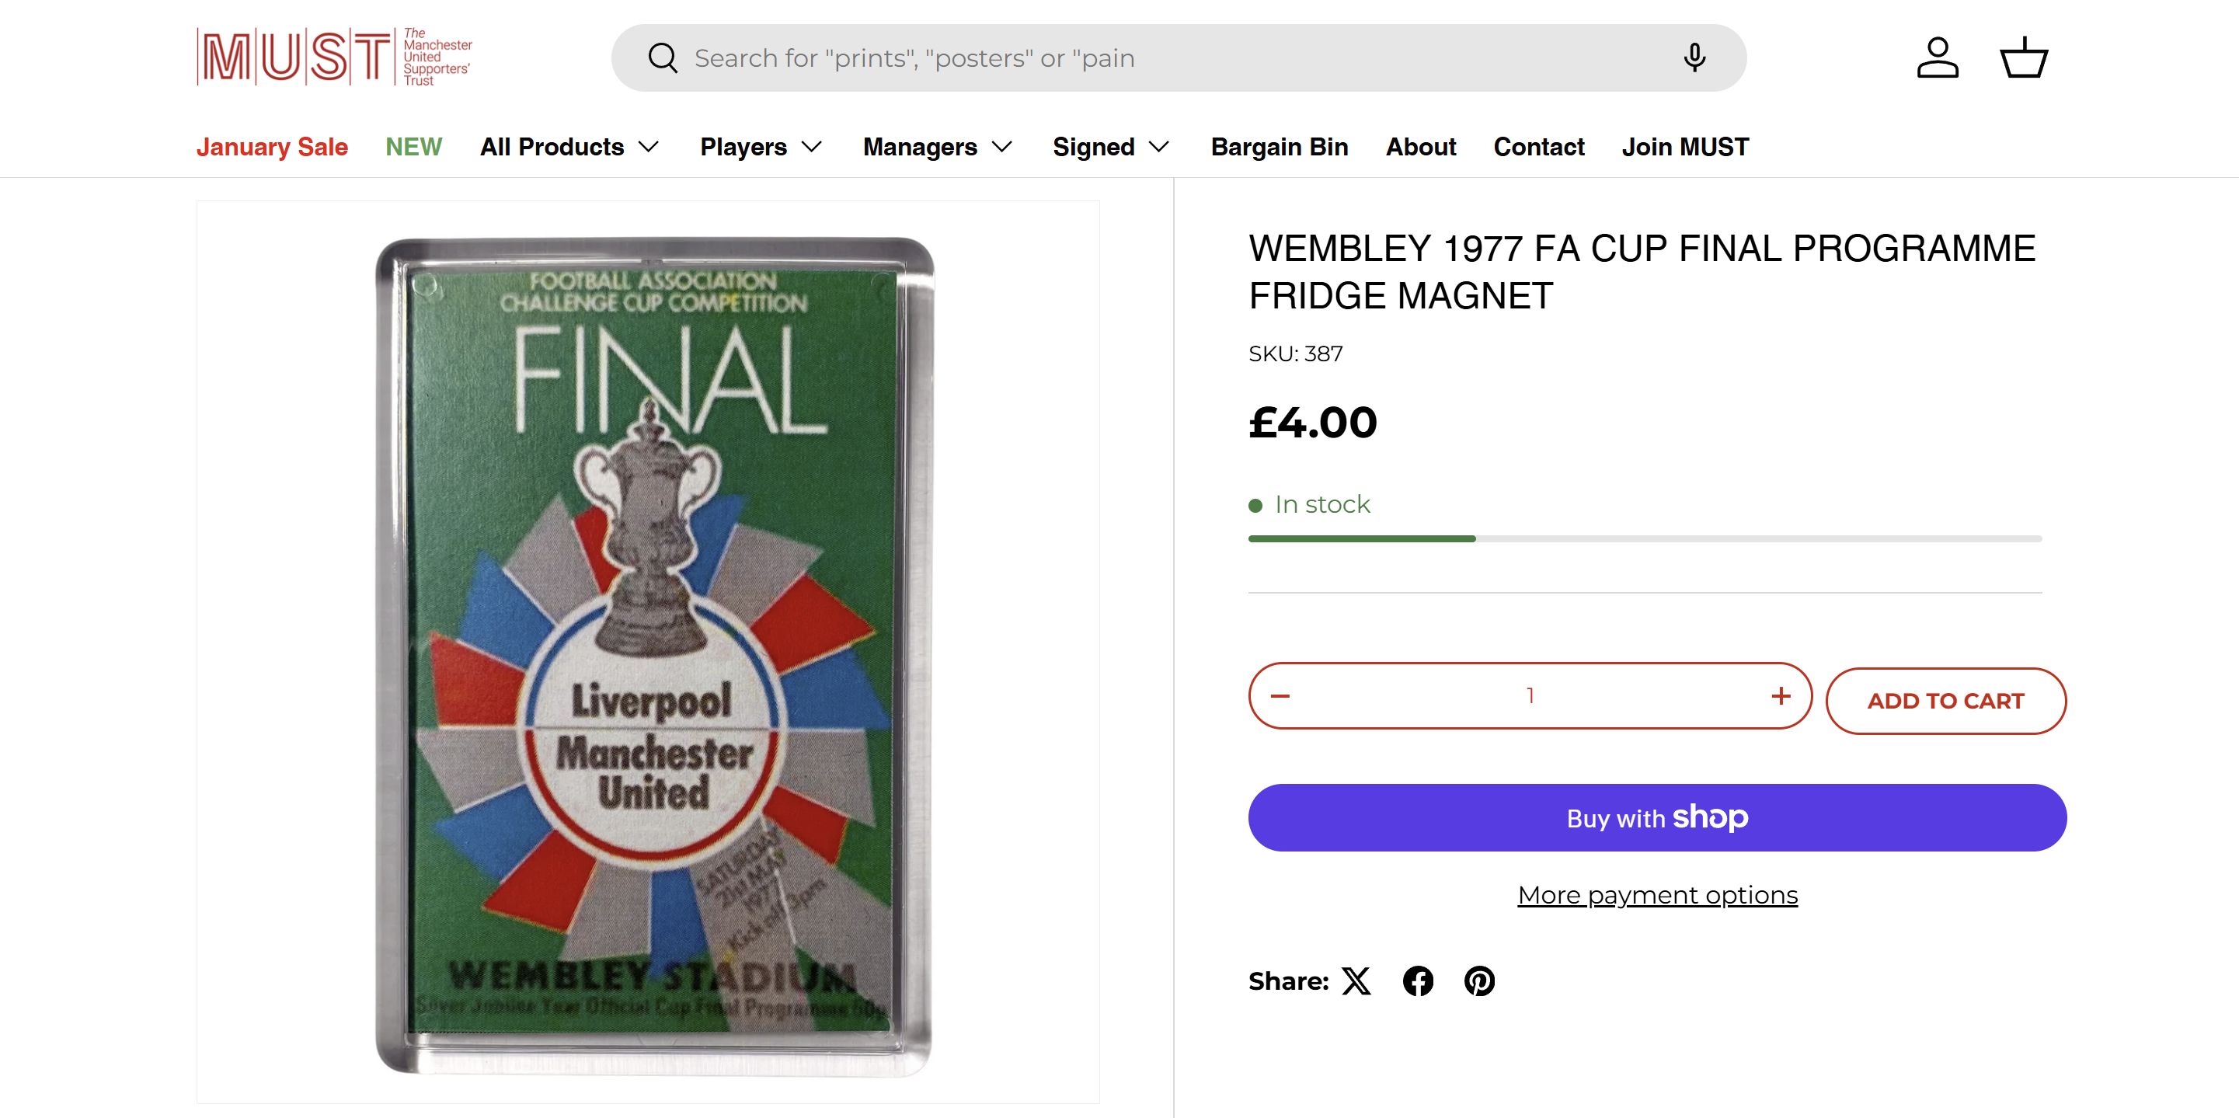
Task: Open the Managers dropdown
Action: (x=937, y=147)
